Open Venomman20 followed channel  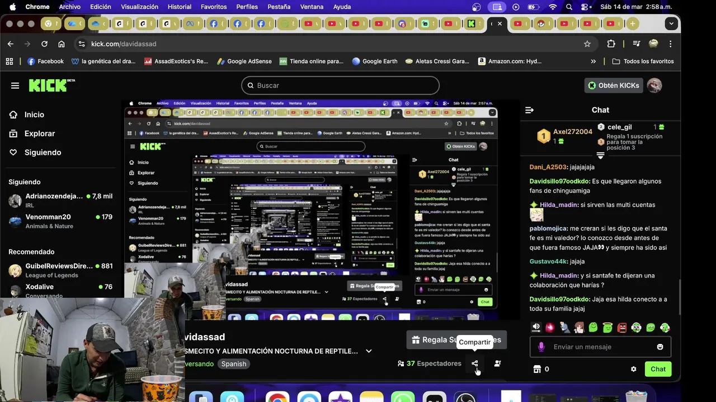[x=60, y=221]
